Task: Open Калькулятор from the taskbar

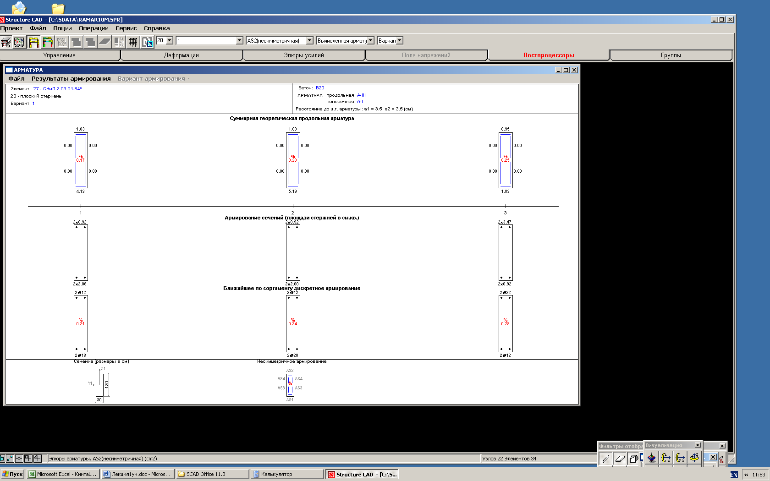Action: pyautogui.click(x=287, y=474)
